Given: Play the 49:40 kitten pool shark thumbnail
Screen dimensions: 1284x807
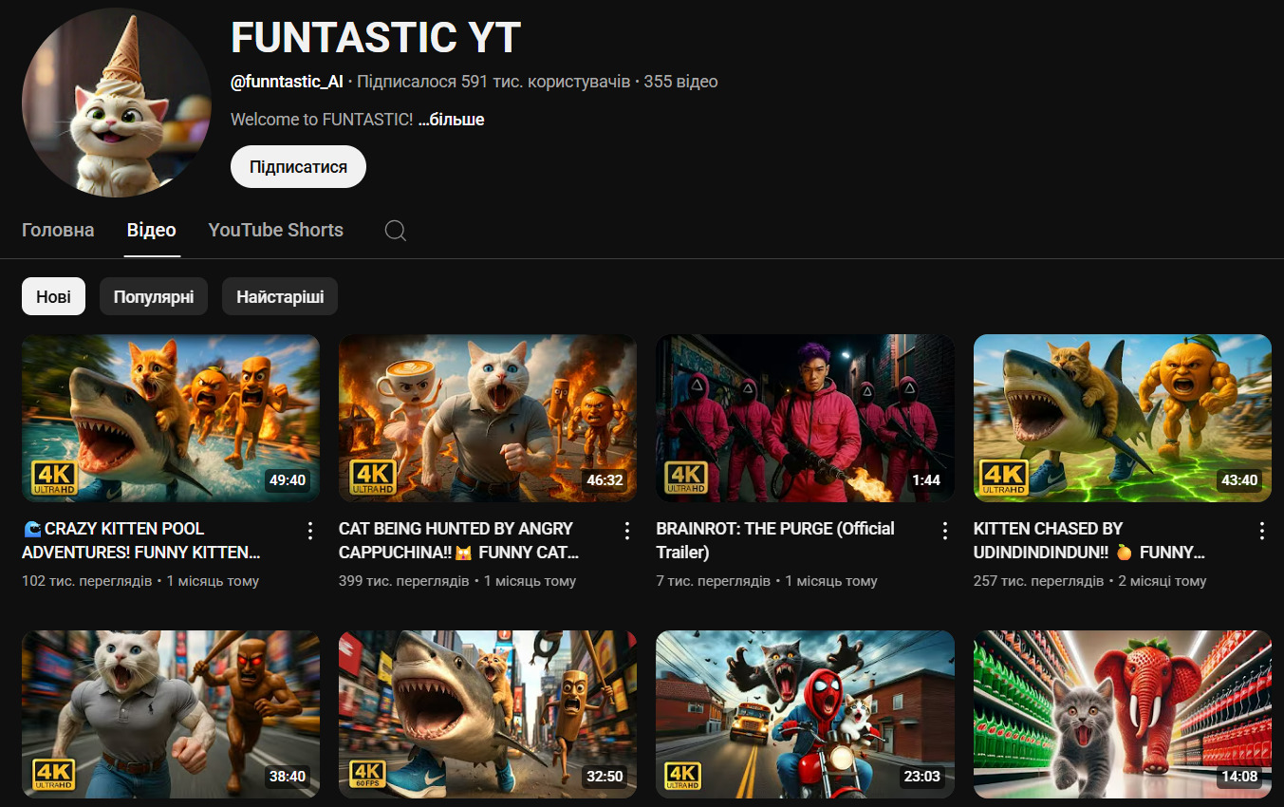Looking at the screenshot, I should [171, 418].
